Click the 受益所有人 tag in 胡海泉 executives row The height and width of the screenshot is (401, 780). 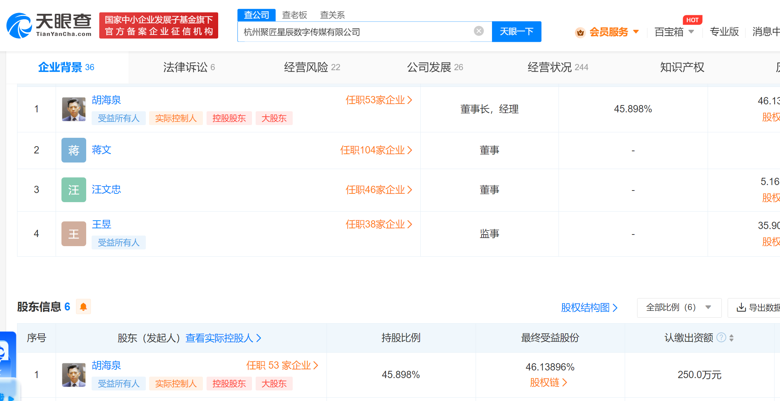[x=119, y=118]
